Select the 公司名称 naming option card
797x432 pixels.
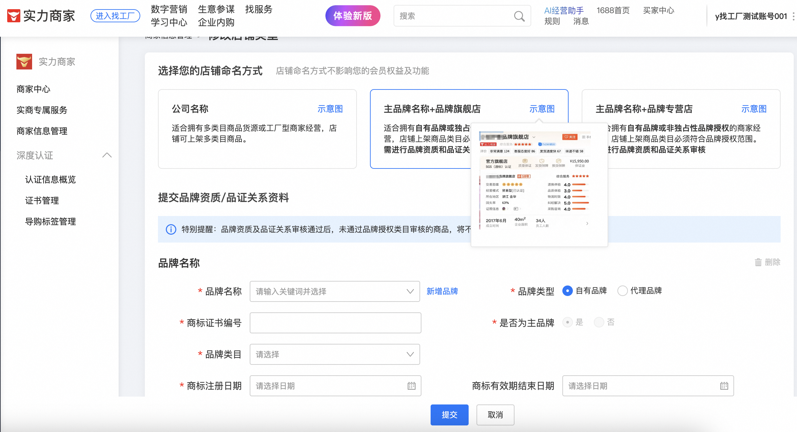click(x=257, y=129)
